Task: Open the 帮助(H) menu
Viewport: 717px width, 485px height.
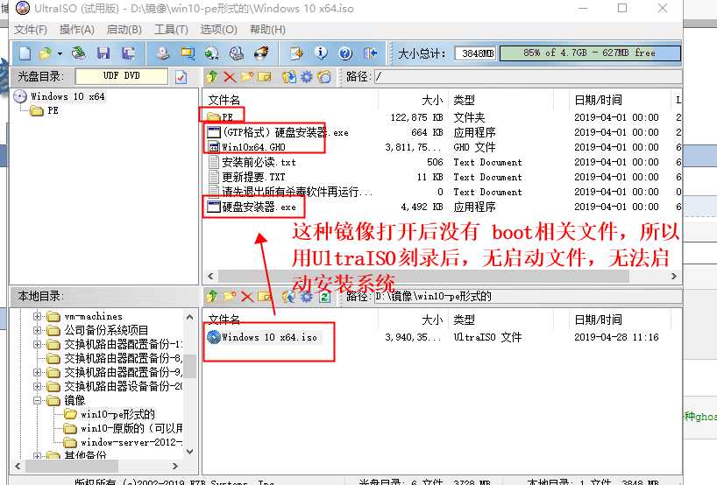Action: coord(267,30)
